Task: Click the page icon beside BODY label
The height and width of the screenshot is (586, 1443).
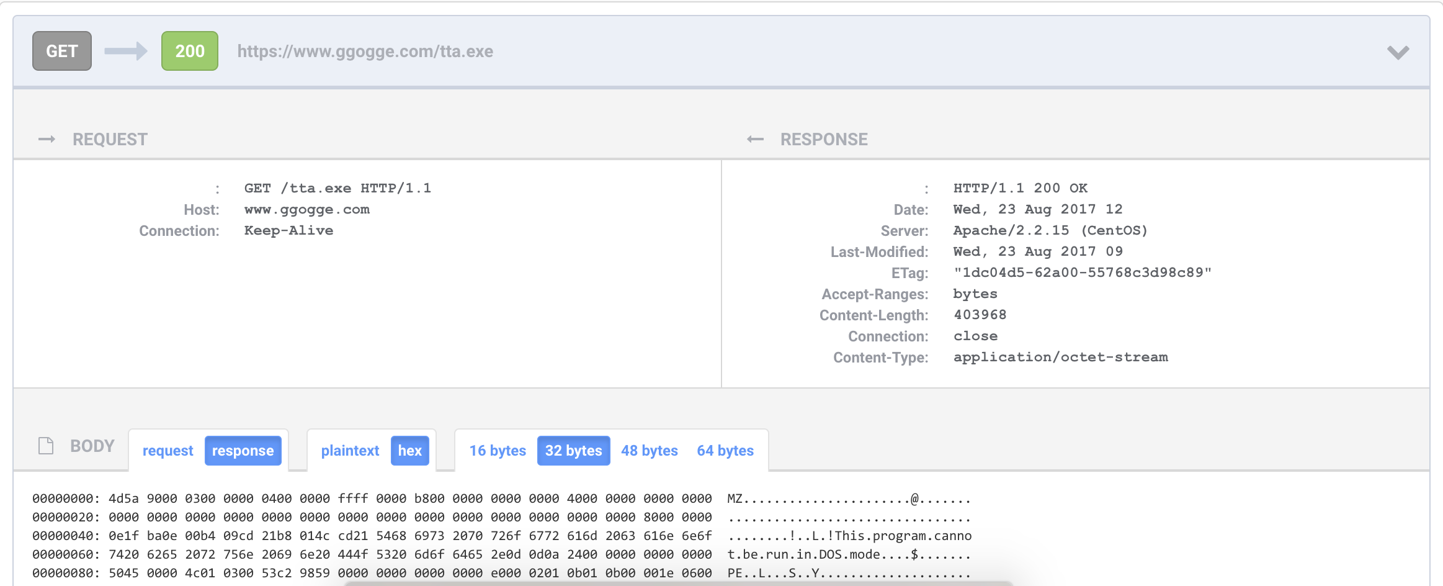Action: tap(46, 445)
